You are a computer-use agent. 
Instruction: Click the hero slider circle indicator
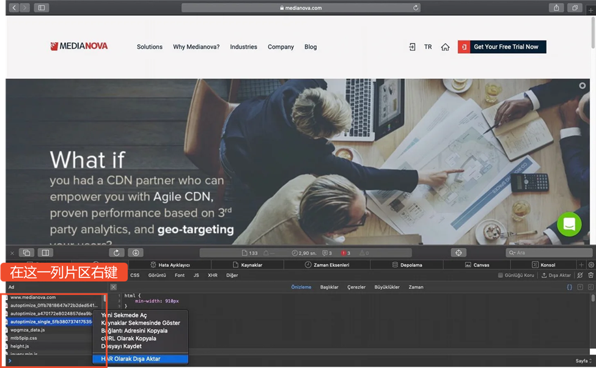point(583,86)
